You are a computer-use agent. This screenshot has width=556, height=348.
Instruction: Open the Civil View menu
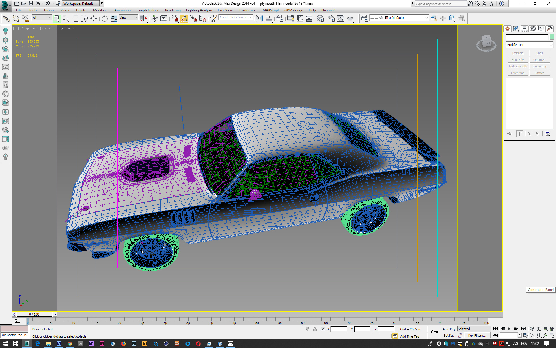tap(225, 10)
